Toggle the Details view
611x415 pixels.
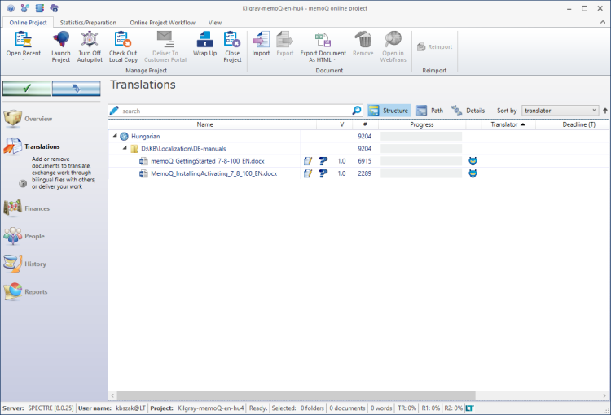click(468, 111)
